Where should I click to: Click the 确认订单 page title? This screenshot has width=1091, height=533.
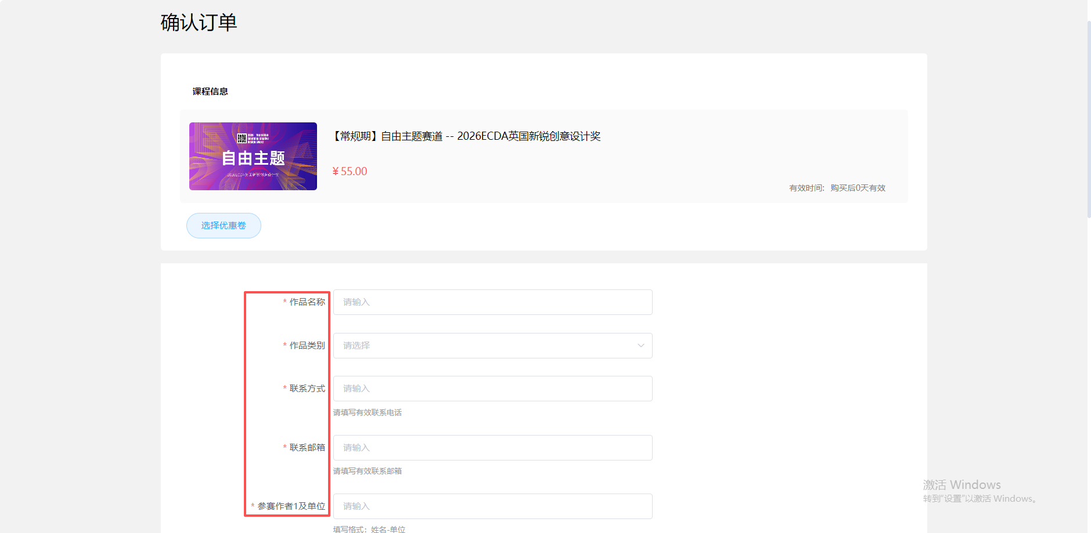click(x=199, y=23)
